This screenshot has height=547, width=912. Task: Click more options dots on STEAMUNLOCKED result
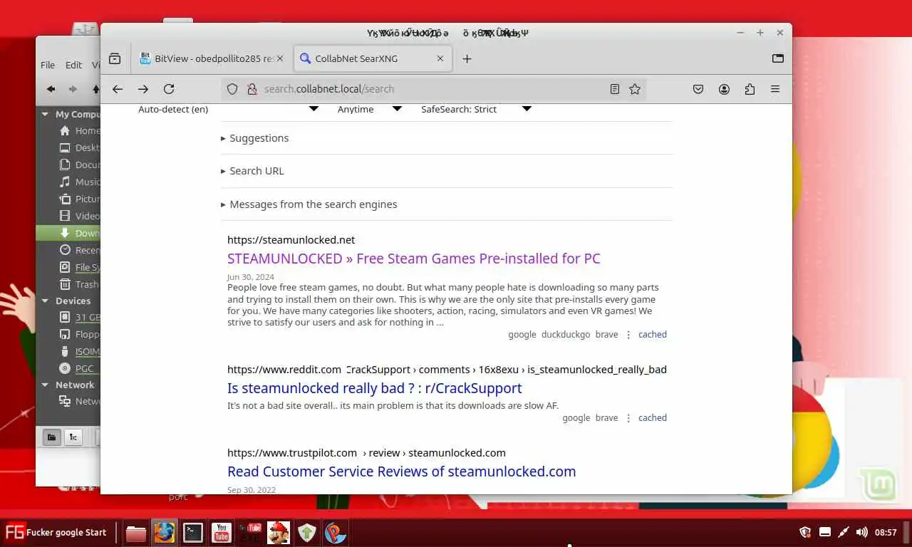(x=628, y=335)
